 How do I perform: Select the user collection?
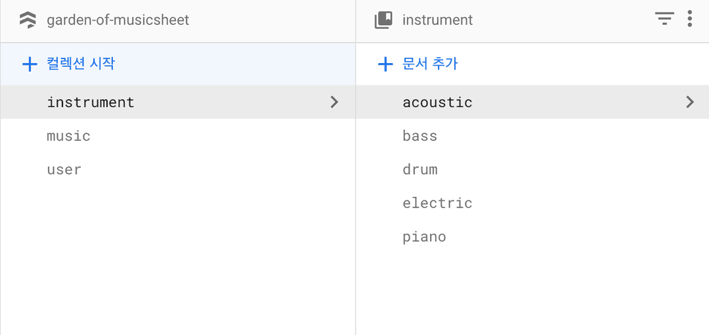pos(64,169)
